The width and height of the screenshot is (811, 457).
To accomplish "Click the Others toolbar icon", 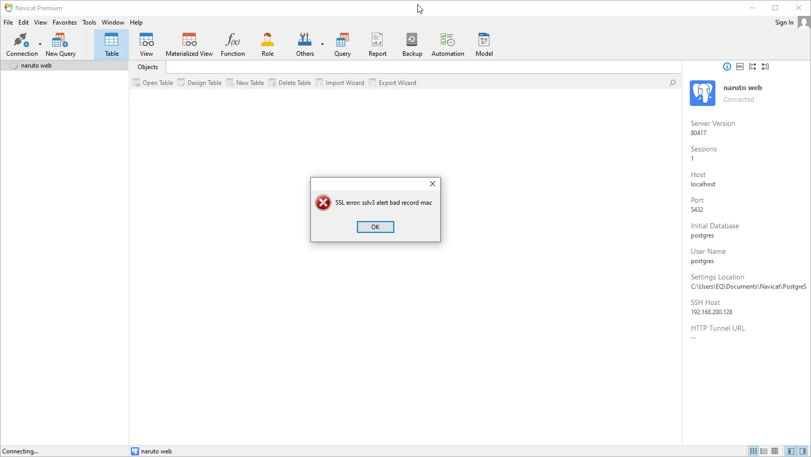I will coord(305,45).
